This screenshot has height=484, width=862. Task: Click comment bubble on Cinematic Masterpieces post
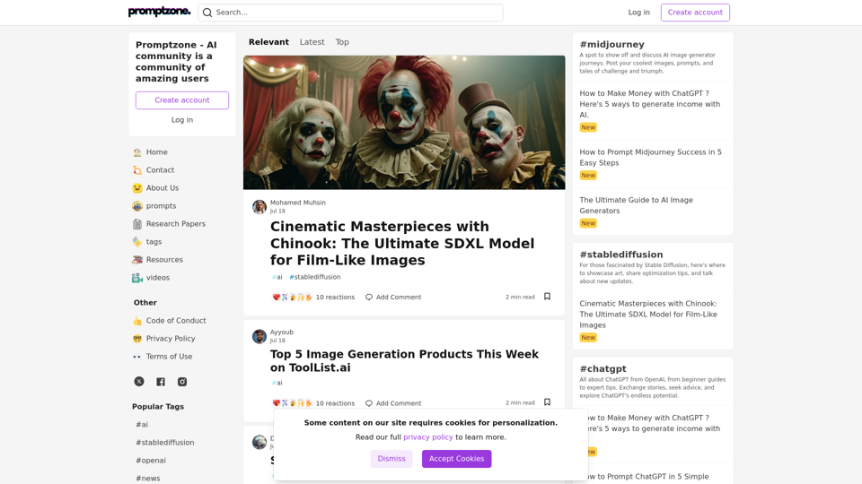point(369,297)
